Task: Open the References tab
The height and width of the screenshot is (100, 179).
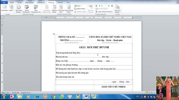Action: tap(41, 2)
